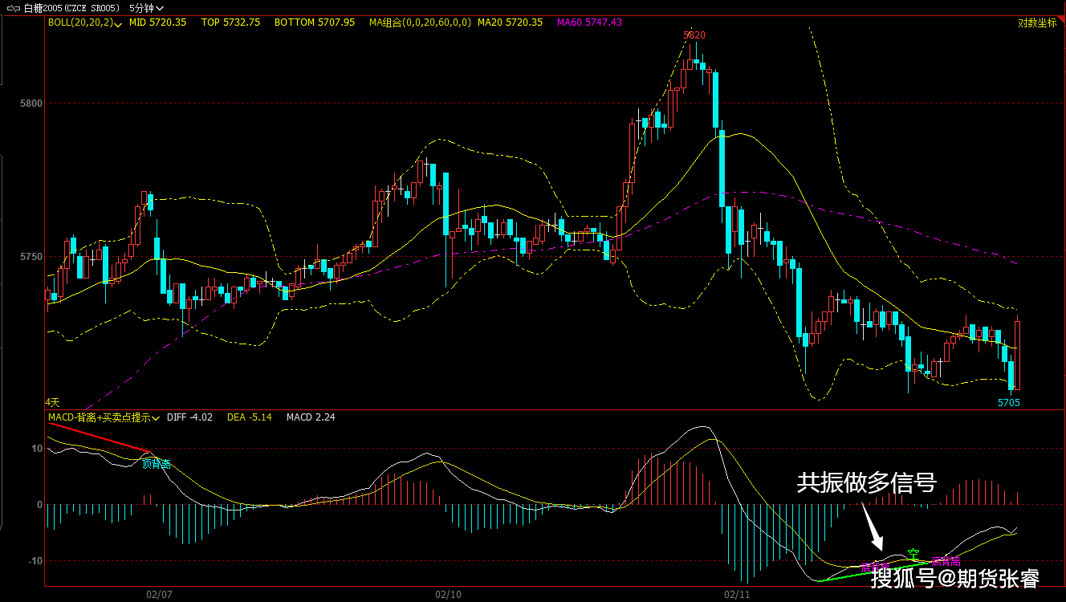The height and width of the screenshot is (602, 1066).
Task: Click the green 空 short signal marker
Action: tap(913, 553)
